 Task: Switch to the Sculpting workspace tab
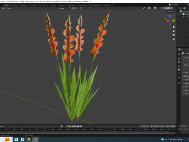coord(23,5)
